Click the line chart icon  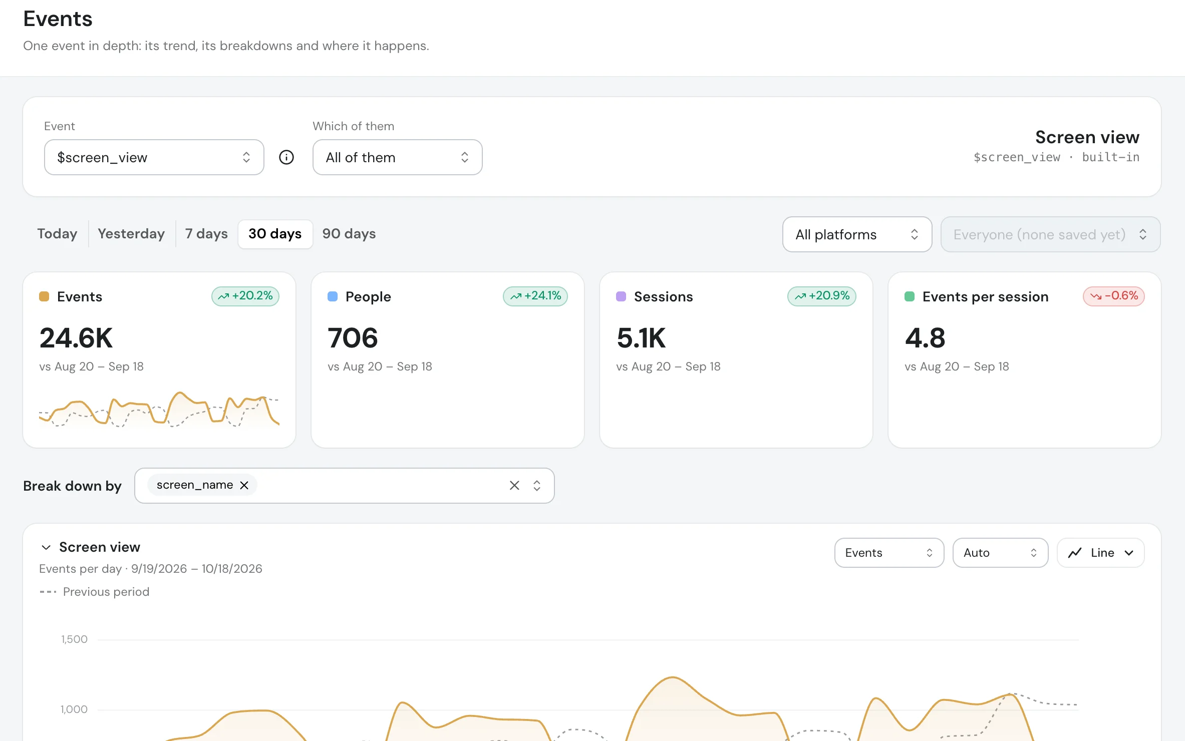pyautogui.click(x=1075, y=553)
